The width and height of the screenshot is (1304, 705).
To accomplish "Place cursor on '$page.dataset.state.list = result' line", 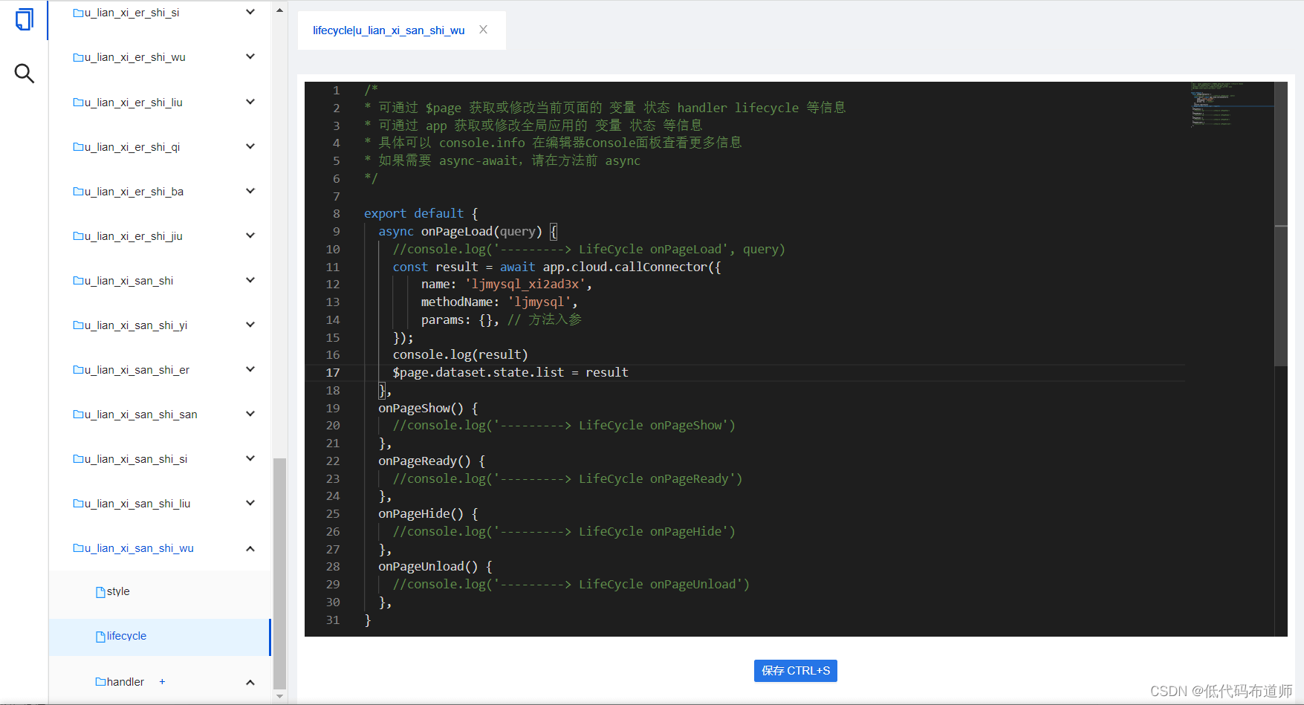I will [x=510, y=372].
